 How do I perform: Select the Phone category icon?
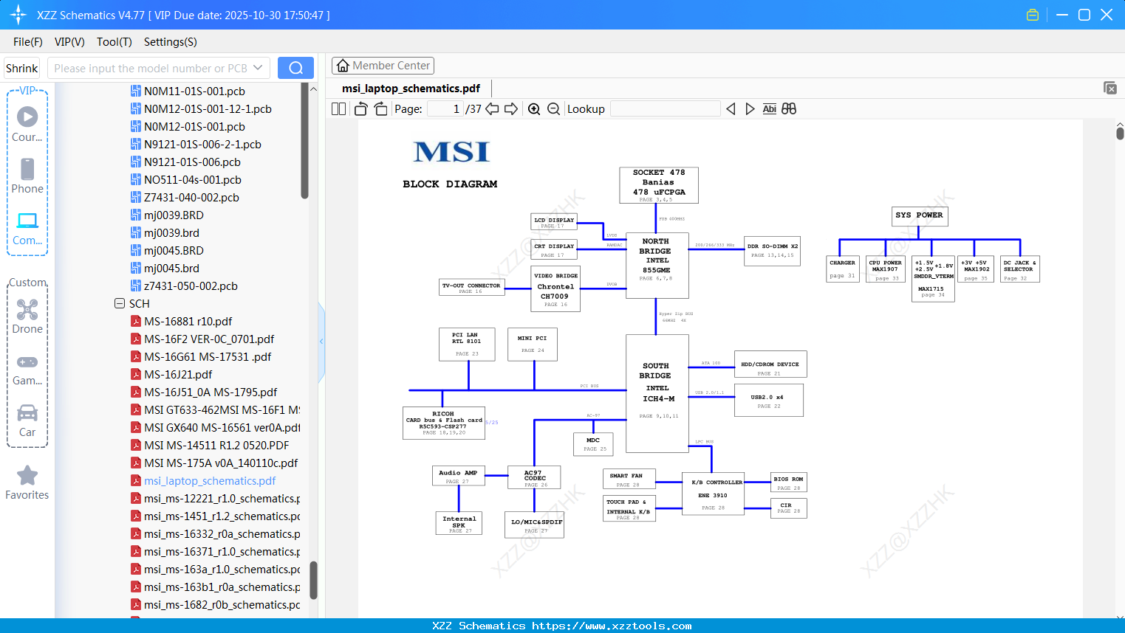[27, 176]
